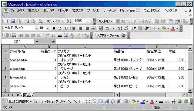Select the 商品 sheet tab
Screen dimensions: 194x111
click(27, 95)
